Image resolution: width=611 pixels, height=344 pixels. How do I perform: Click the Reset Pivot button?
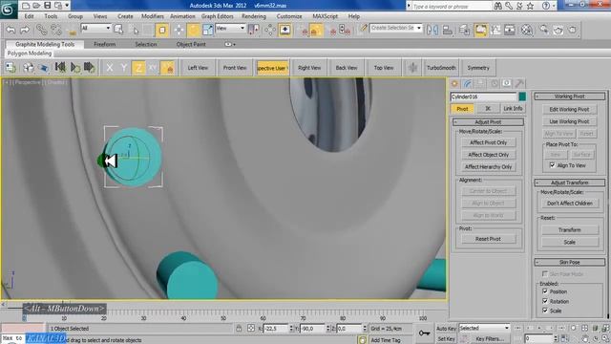[488, 239]
